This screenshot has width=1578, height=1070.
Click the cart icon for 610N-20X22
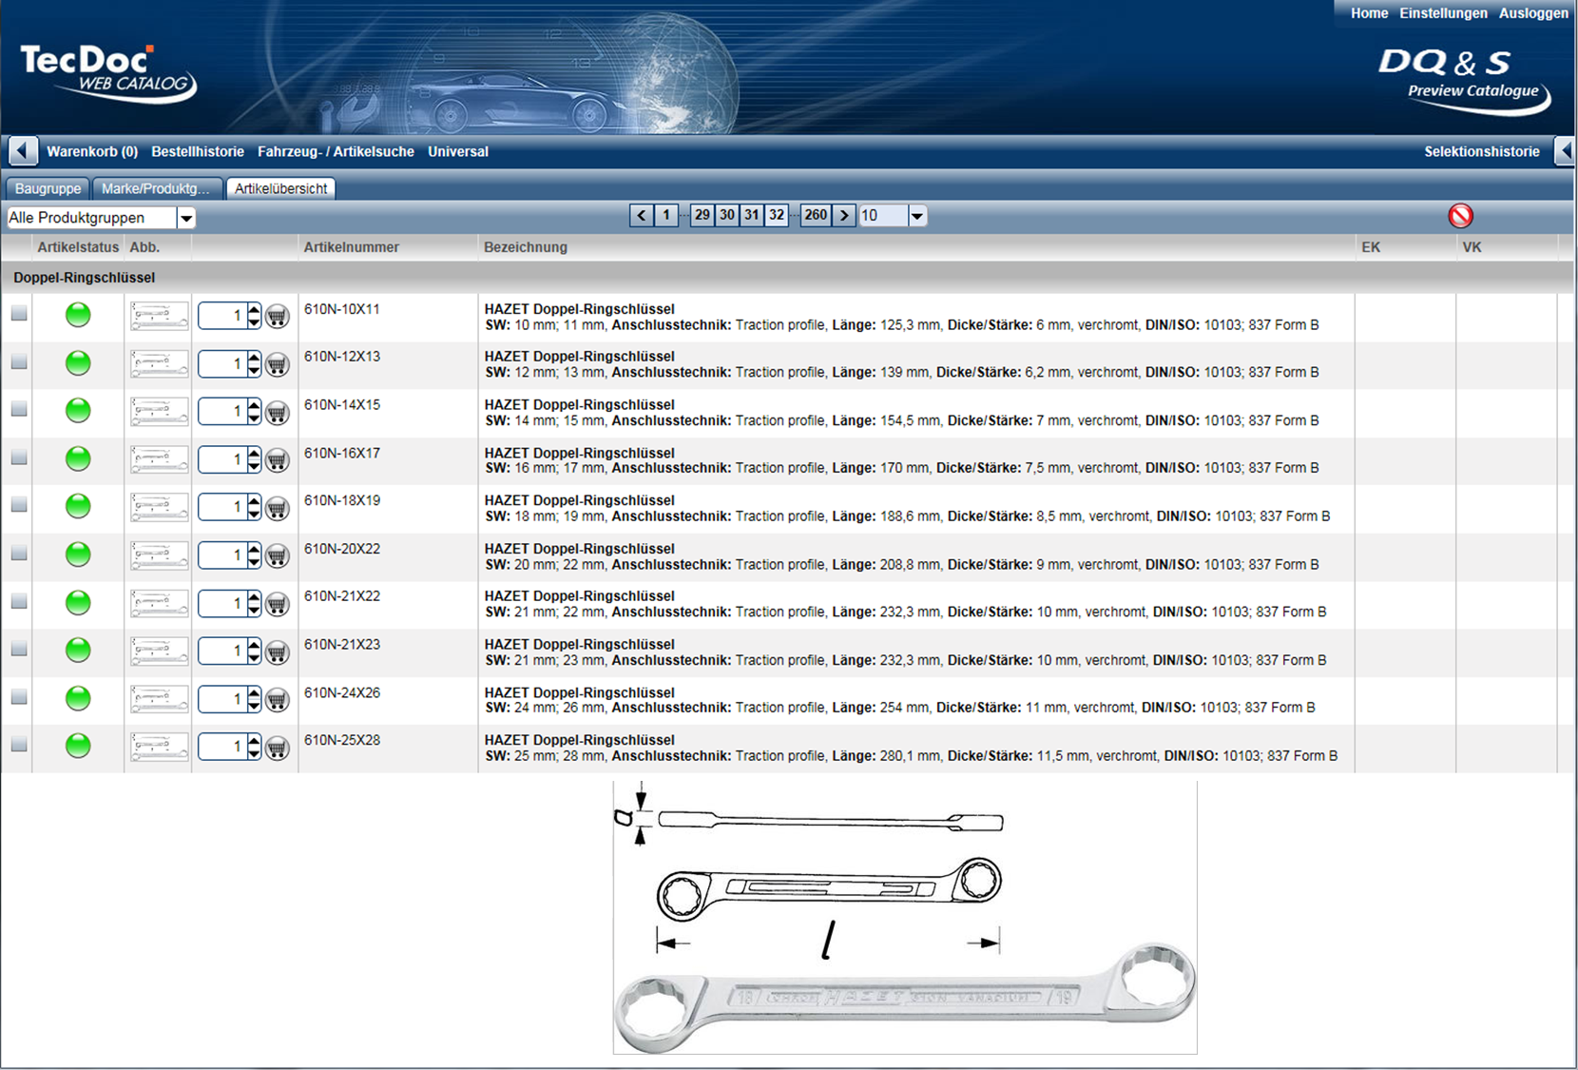(277, 556)
